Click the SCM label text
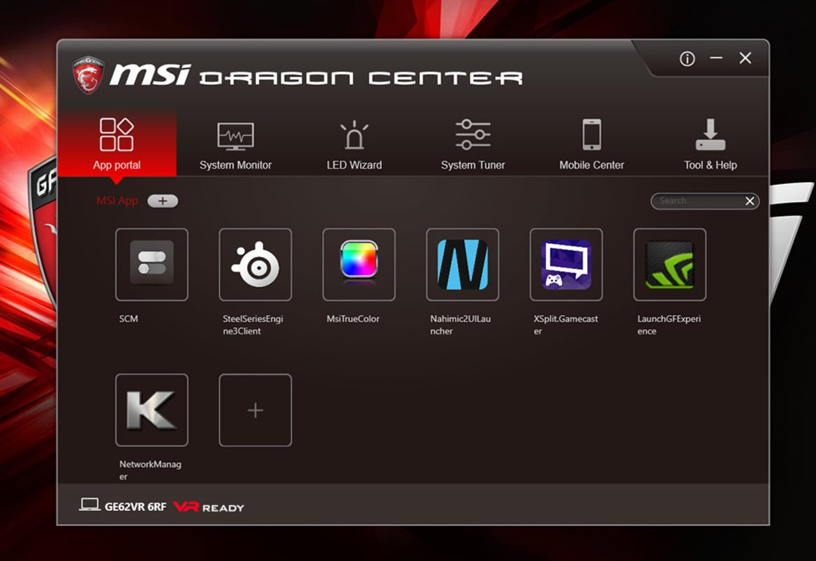 (x=128, y=319)
